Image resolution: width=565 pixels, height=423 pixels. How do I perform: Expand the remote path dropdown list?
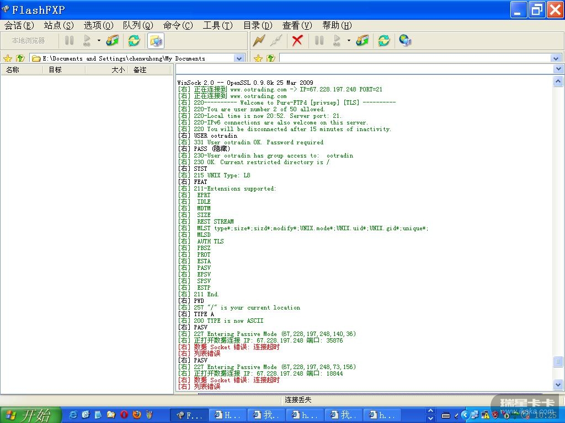(556, 58)
